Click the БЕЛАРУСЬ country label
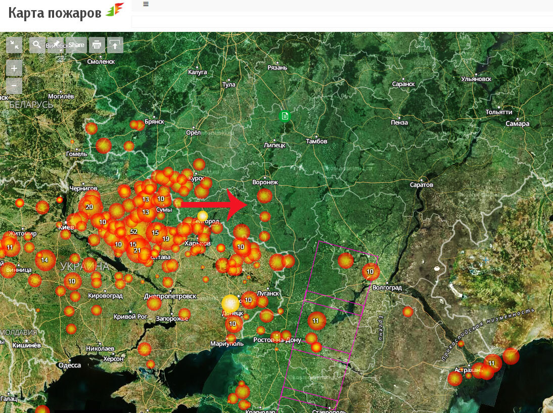This screenshot has width=553, height=413. pos(31,104)
